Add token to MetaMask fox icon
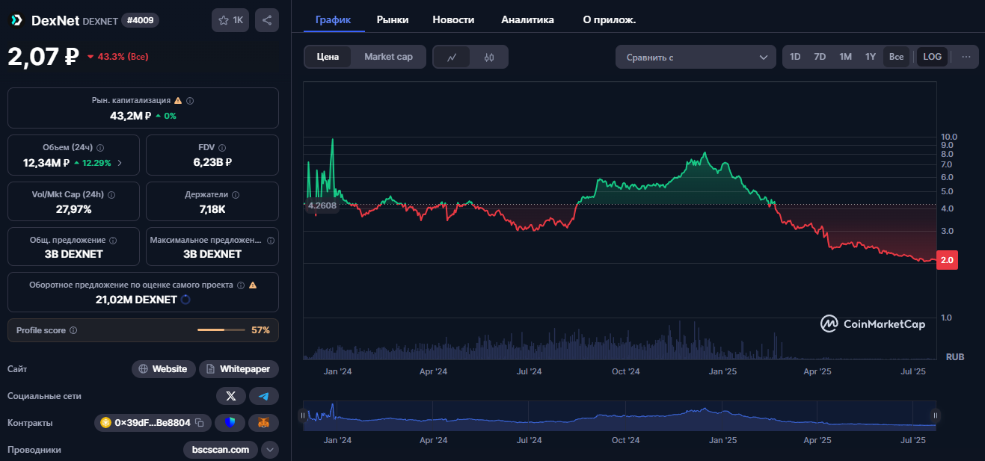This screenshot has width=985, height=461. 264,423
